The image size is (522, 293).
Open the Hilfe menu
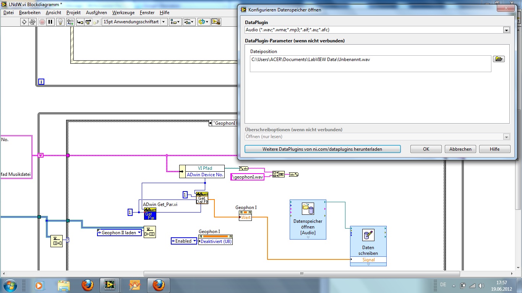(x=164, y=13)
